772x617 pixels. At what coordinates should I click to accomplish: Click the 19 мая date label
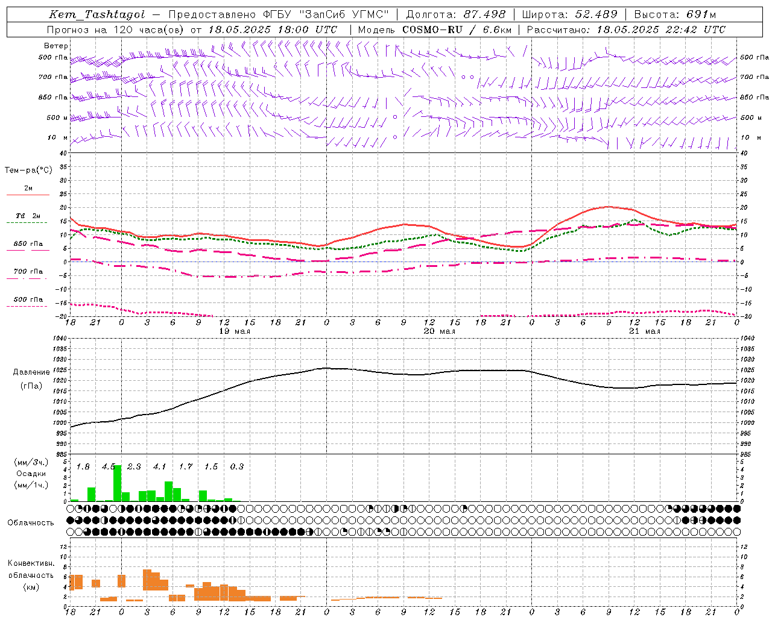[x=234, y=331]
